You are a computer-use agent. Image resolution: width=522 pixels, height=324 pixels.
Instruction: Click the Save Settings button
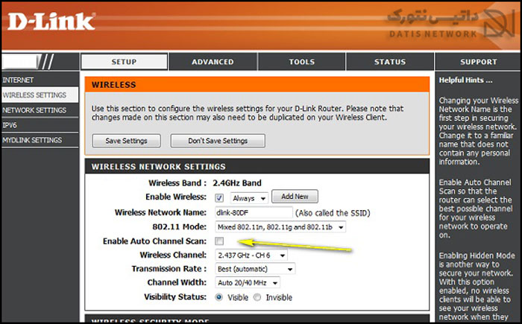127,141
